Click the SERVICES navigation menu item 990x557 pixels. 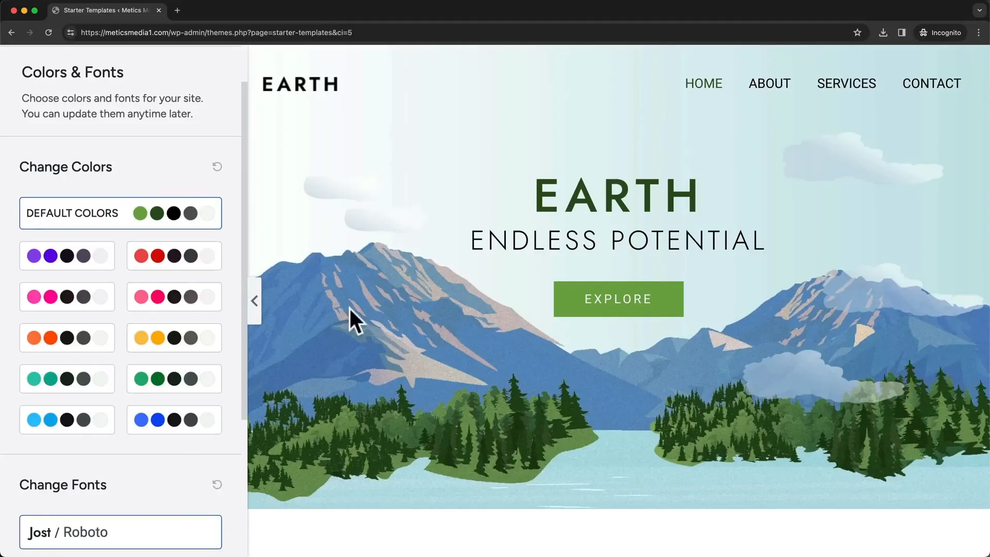tap(847, 83)
